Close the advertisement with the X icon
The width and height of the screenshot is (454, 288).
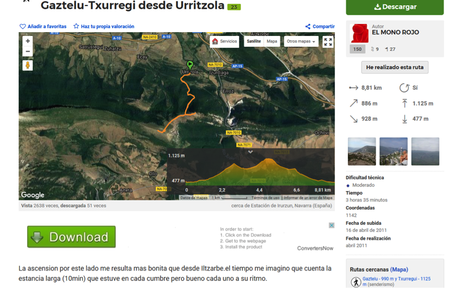point(331,225)
